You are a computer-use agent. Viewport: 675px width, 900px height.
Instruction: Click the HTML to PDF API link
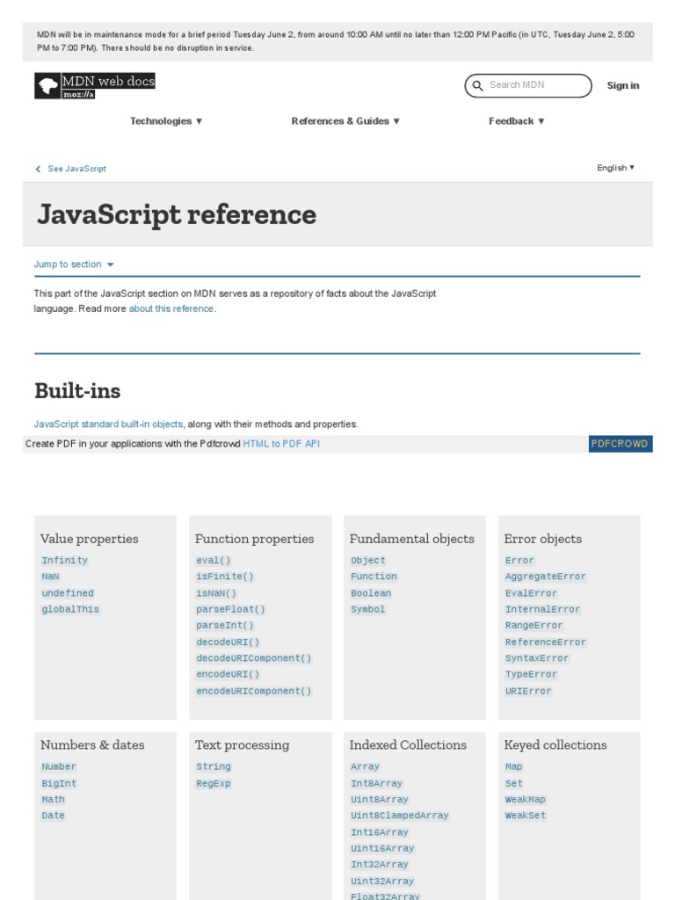pyautogui.click(x=281, y=444)
